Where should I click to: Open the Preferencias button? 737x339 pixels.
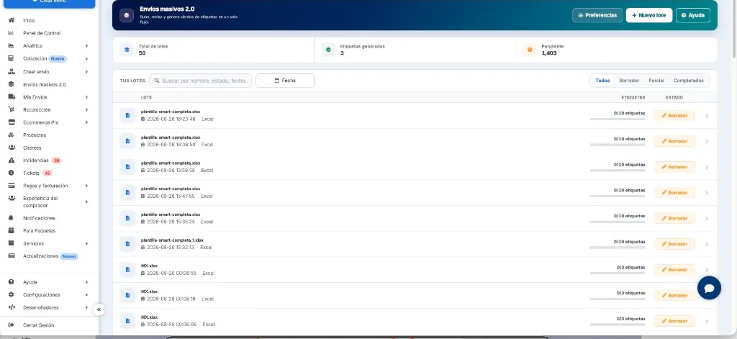(597, 15)
